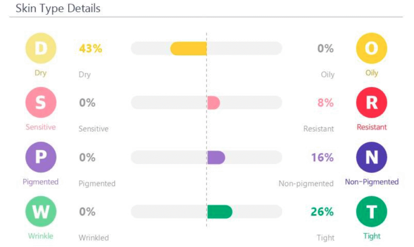Click the green W Wrinkle icon

click(40, 212)
